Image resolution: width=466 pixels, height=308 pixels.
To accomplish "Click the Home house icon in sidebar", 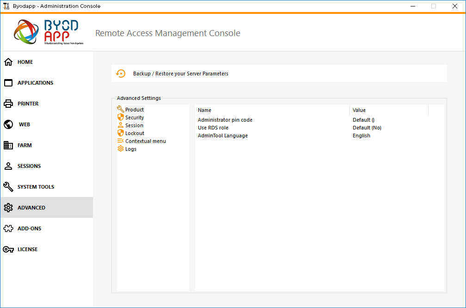I will click(8, 62).
